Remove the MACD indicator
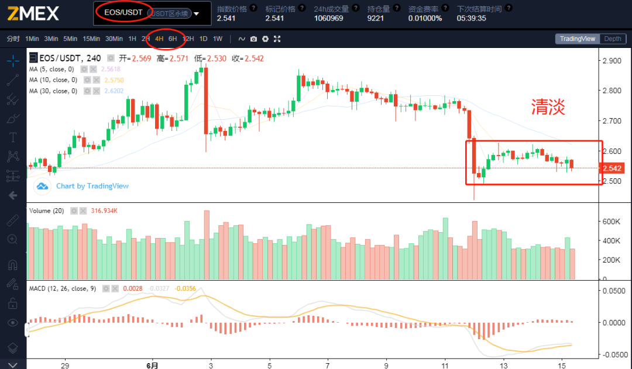Image resolution: width=632 pixels, height=369 pixels. pos(115,288)
